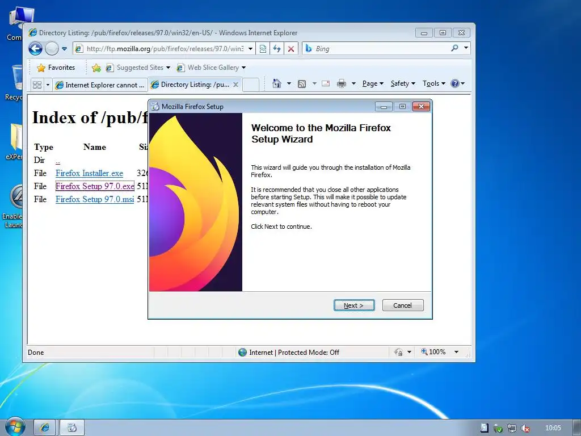Expand the address bar autocomplete dropdown

coord(250,49)
